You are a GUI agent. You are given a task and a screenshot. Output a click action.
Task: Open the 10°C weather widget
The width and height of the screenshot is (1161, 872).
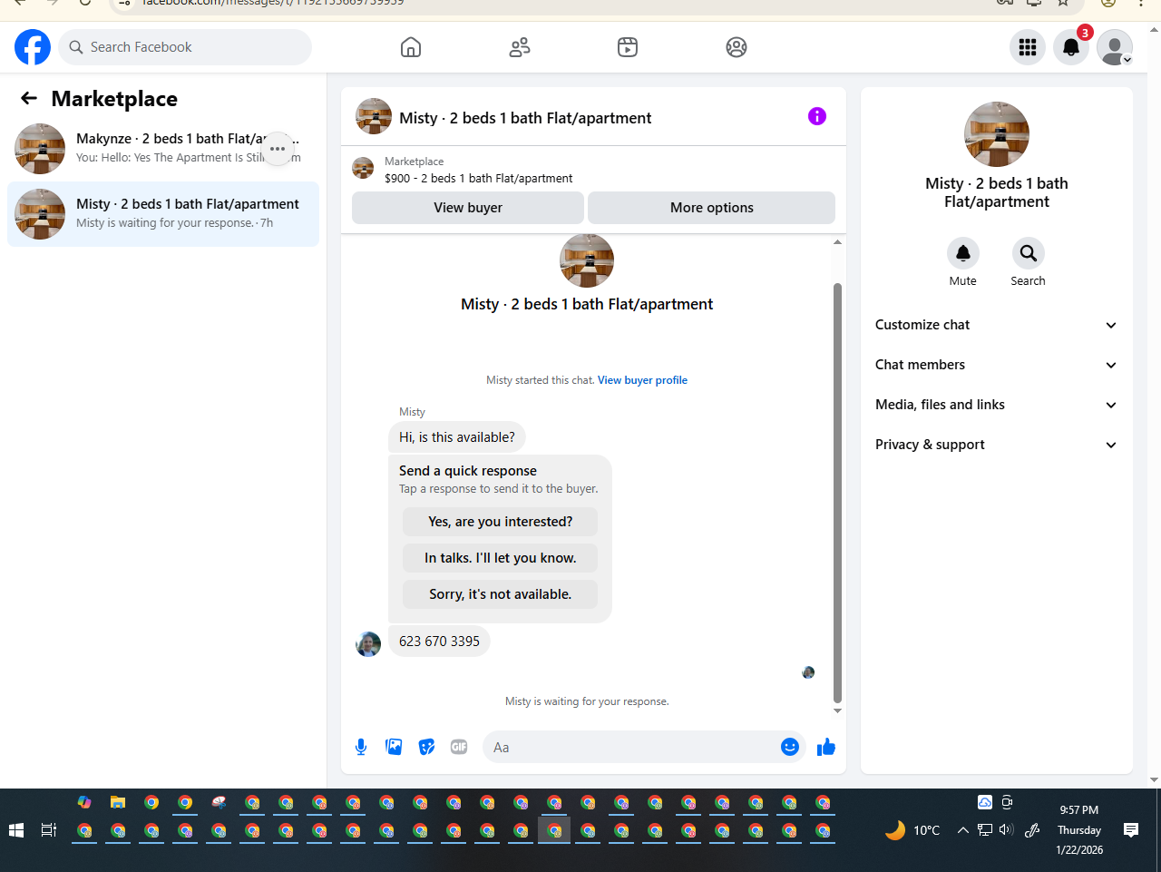coord(912,830)
